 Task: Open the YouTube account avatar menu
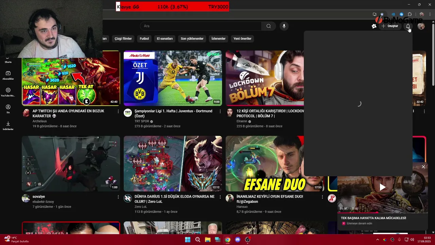(421, 26)
